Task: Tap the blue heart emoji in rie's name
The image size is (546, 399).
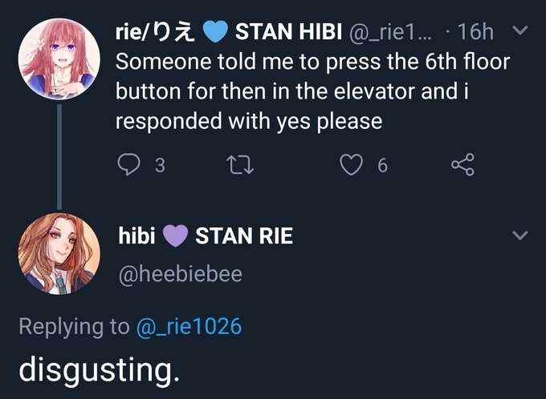Action: (x=215, y=31)
